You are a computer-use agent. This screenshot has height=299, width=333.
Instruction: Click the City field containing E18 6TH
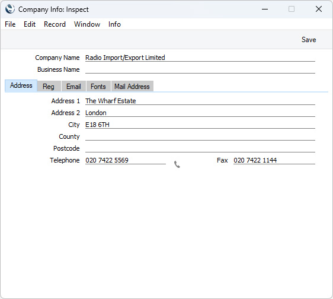200,125
